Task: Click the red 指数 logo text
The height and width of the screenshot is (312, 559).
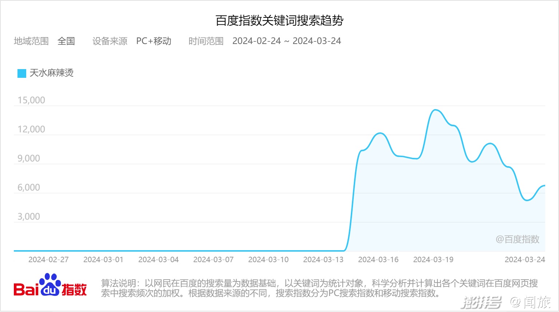Action: coord(74,289)
